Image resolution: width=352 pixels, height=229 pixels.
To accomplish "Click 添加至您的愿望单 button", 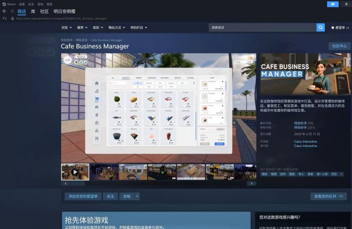I will coord(83,197).
